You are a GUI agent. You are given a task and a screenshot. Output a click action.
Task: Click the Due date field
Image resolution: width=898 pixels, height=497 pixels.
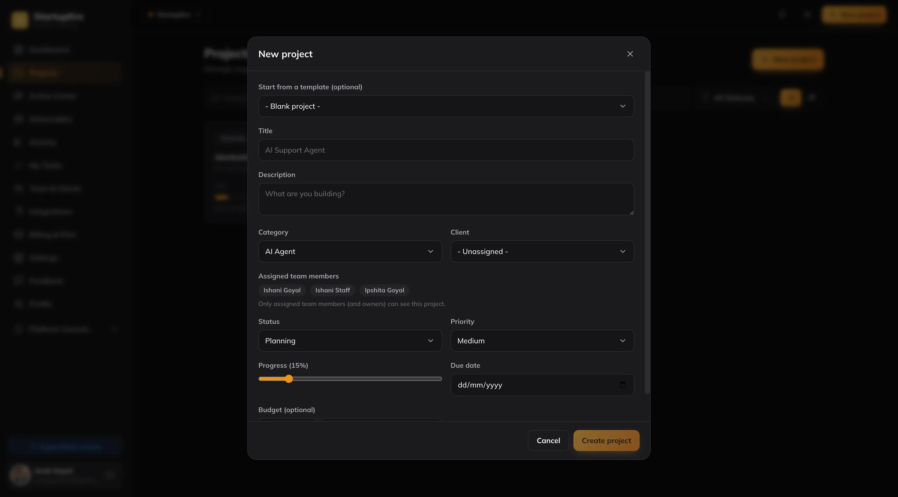tap(542, 385)
